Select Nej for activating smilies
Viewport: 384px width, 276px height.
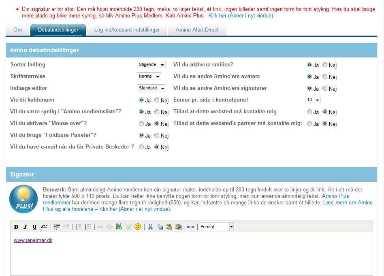(x=325, y=65)
